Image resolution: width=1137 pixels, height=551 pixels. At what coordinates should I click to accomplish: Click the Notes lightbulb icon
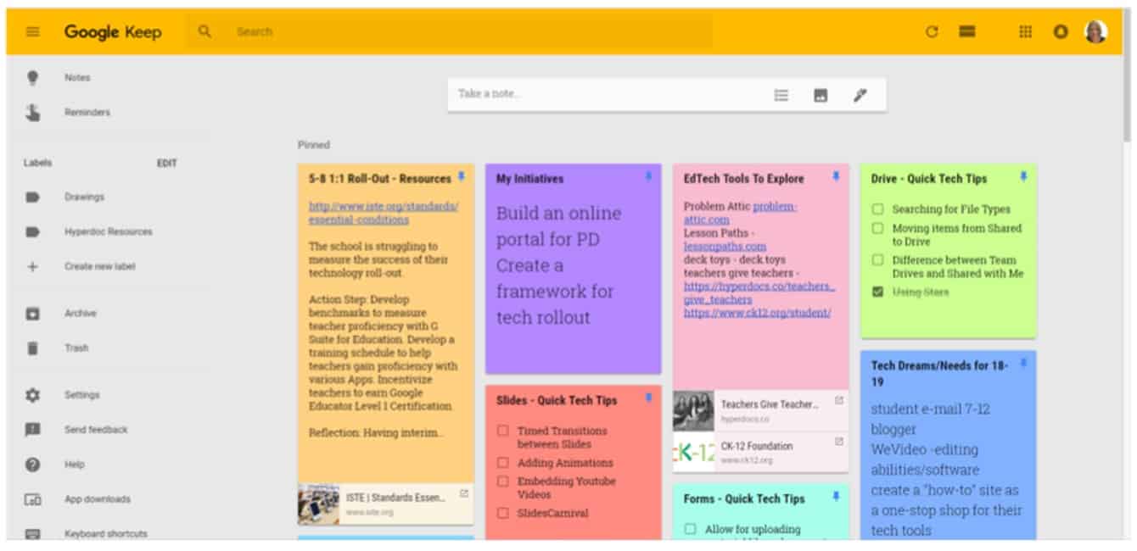[x=32, y=77]
